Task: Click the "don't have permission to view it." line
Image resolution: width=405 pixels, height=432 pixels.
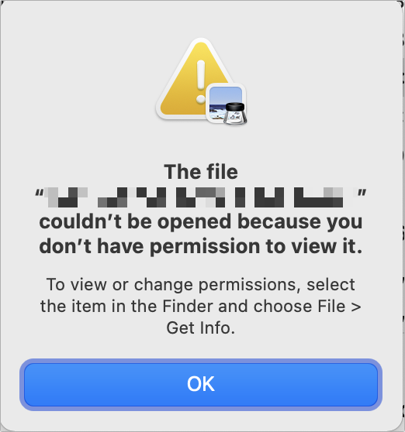Action: coord(201,246)
